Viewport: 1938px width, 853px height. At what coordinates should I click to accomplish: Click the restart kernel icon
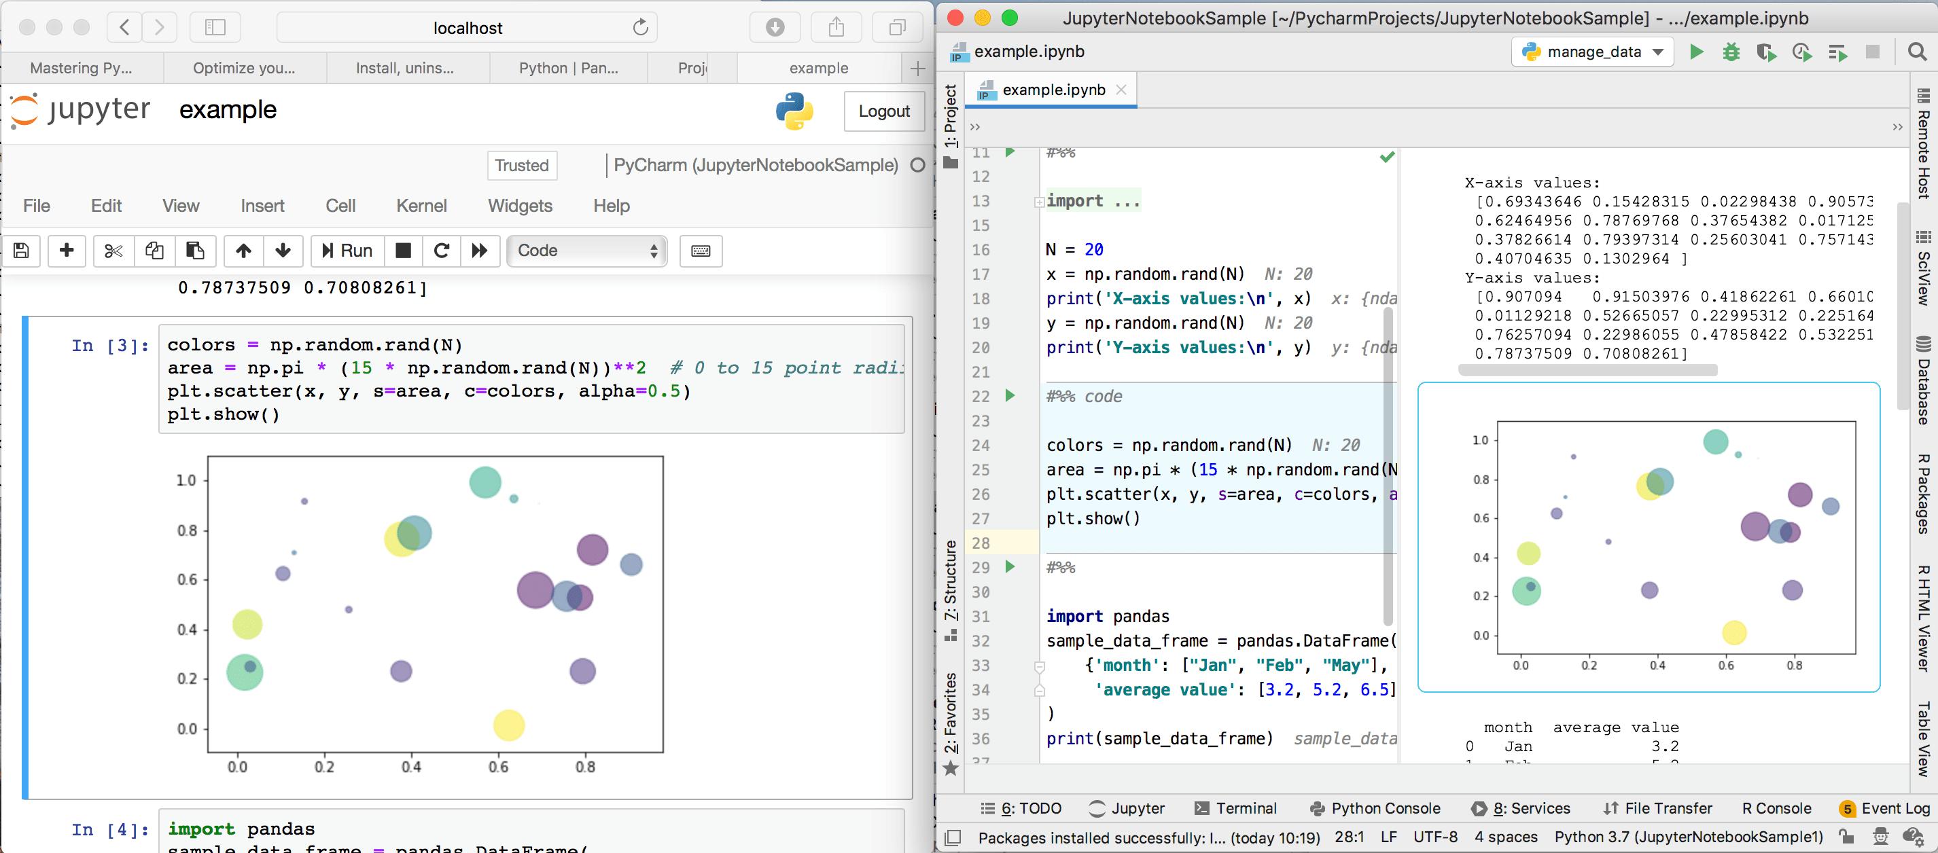coord(441,252)
